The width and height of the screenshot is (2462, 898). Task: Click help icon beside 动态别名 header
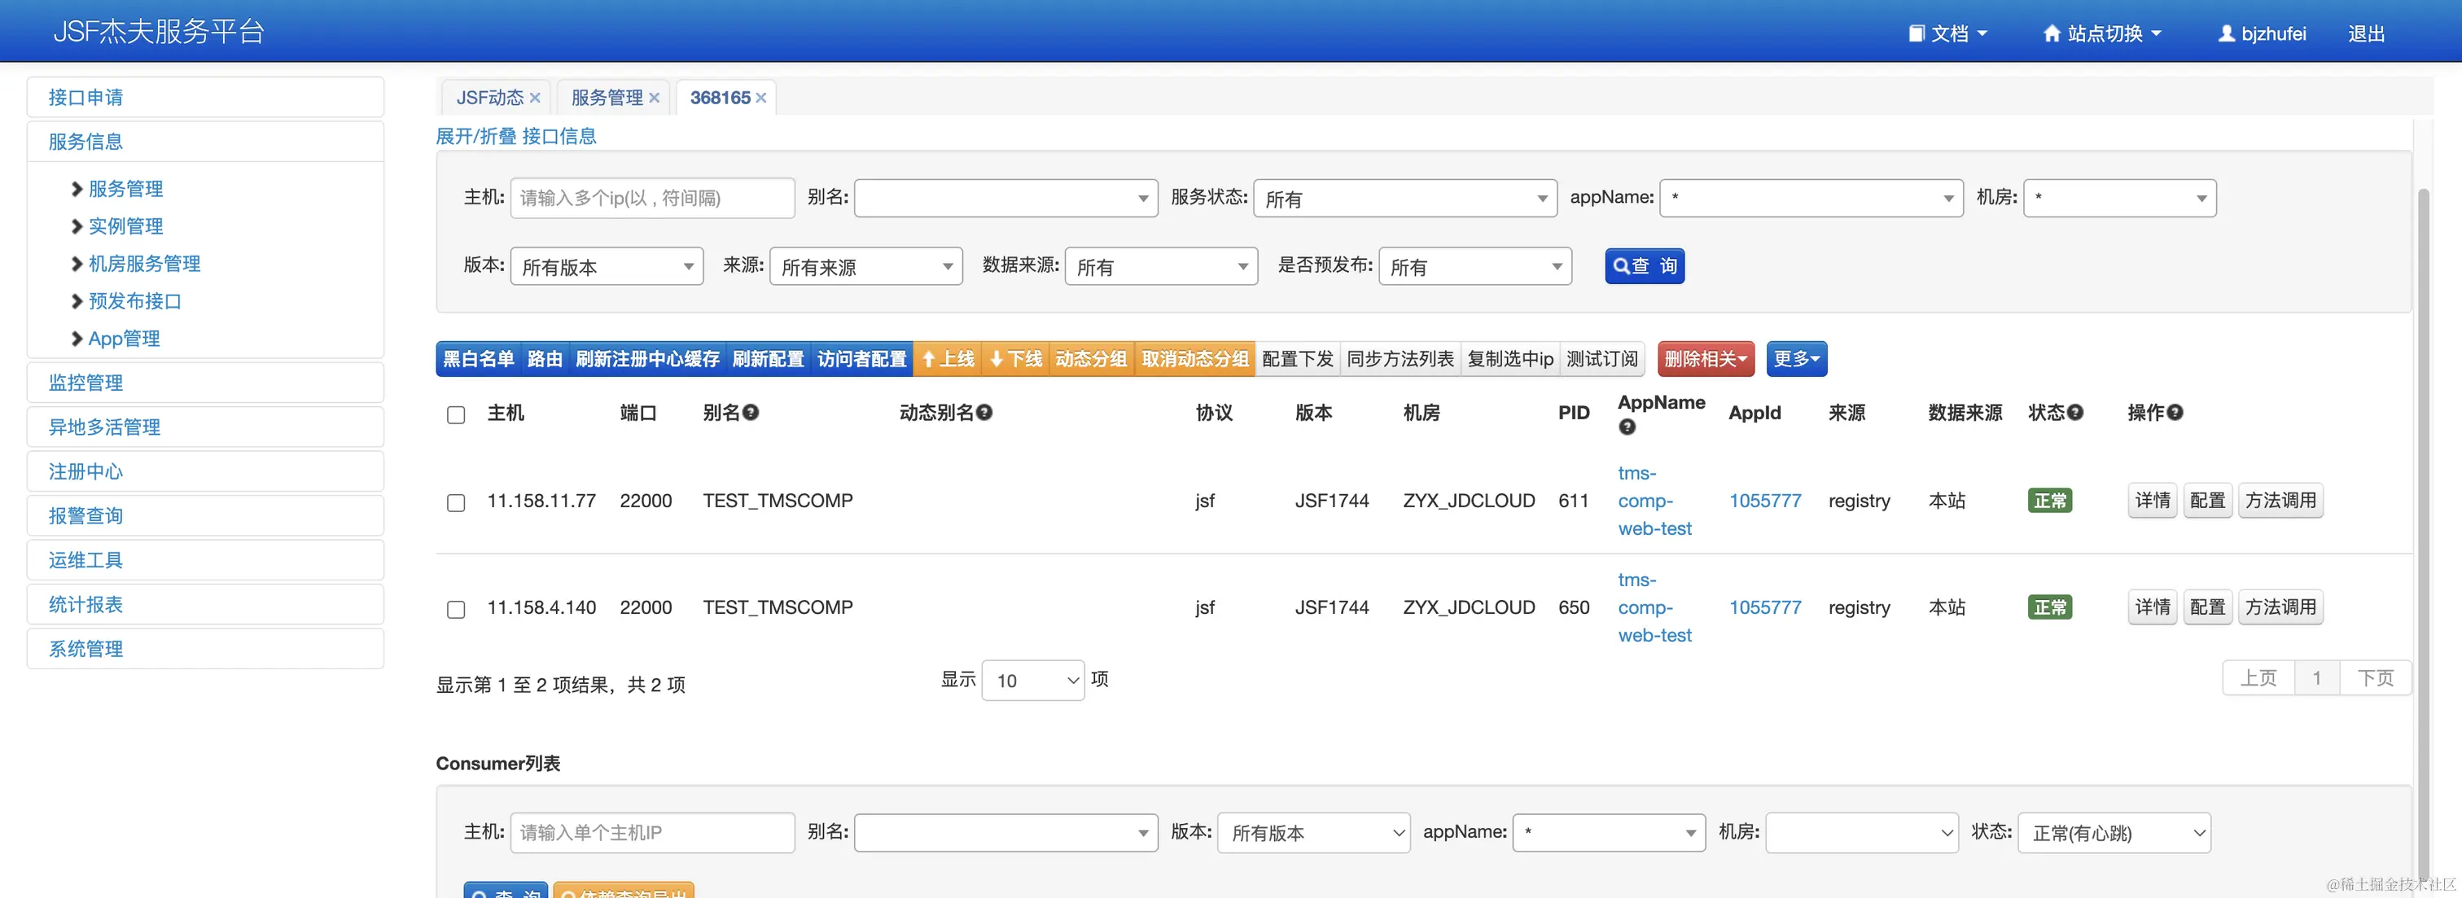coord(984,413)
